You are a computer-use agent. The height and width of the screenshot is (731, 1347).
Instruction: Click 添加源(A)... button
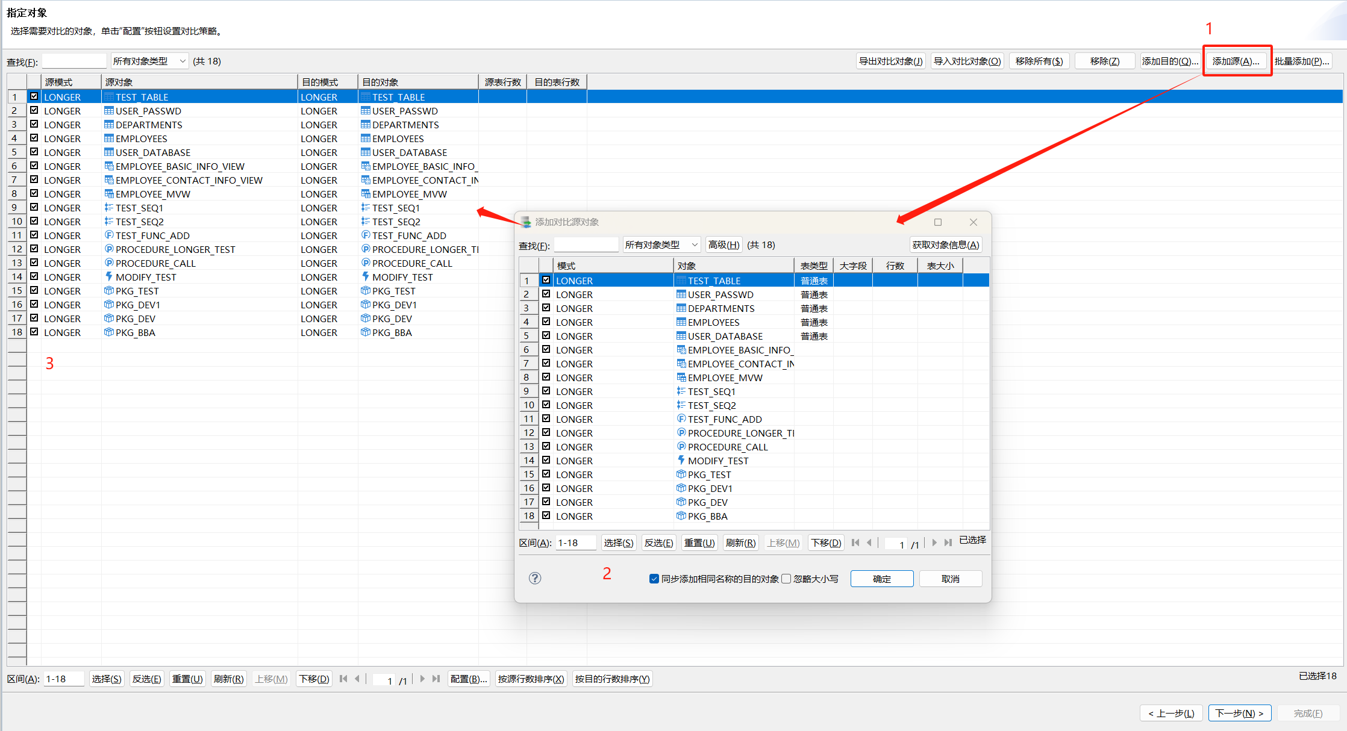(1236, 61)
